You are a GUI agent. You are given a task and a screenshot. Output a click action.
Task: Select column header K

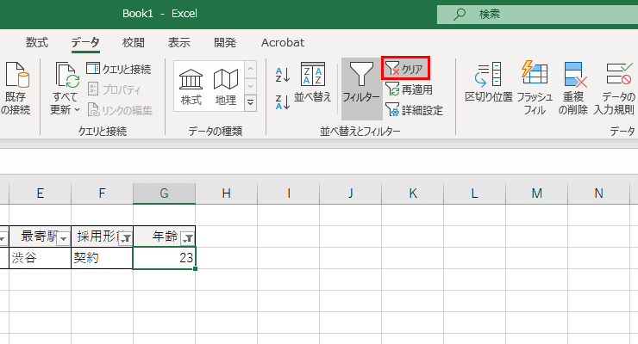coord(413,193)
